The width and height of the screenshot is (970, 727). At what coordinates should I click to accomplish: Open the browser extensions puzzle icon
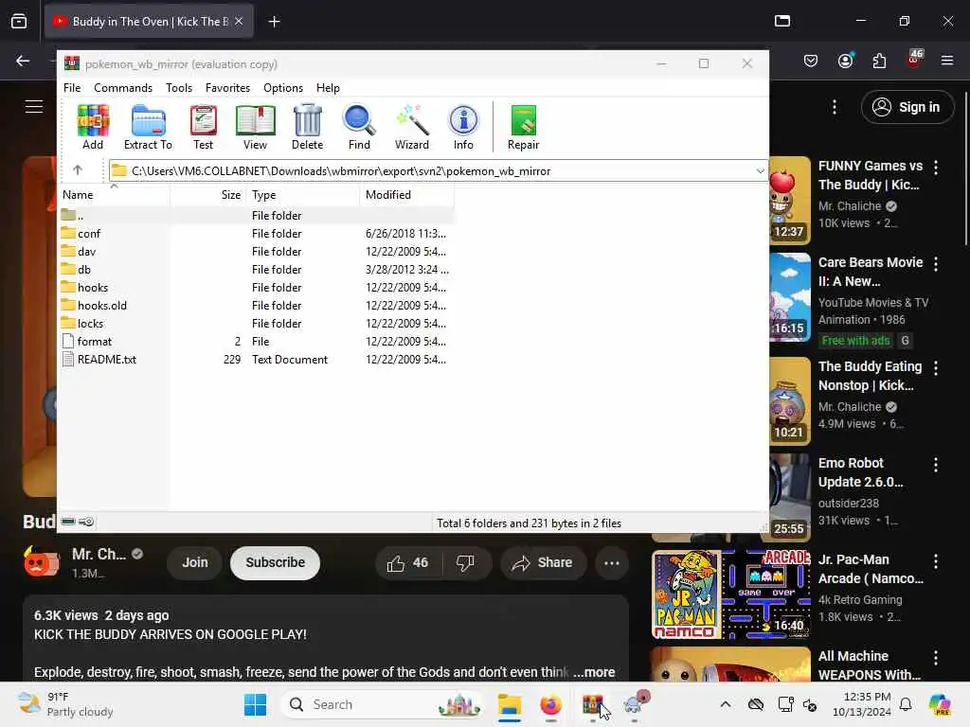[879, 61]
